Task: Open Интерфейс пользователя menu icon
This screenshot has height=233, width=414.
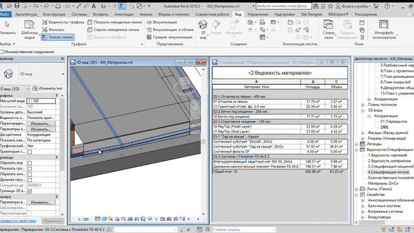Action: pyautogui.click(x=384, y=25)
